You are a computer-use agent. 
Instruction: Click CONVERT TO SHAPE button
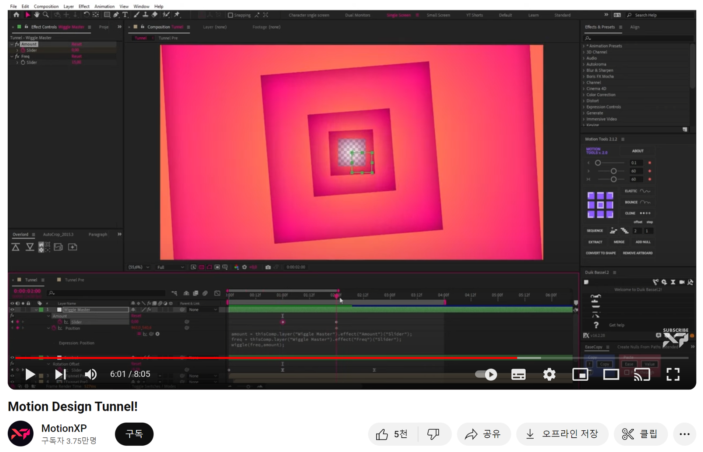pos(601,253)
